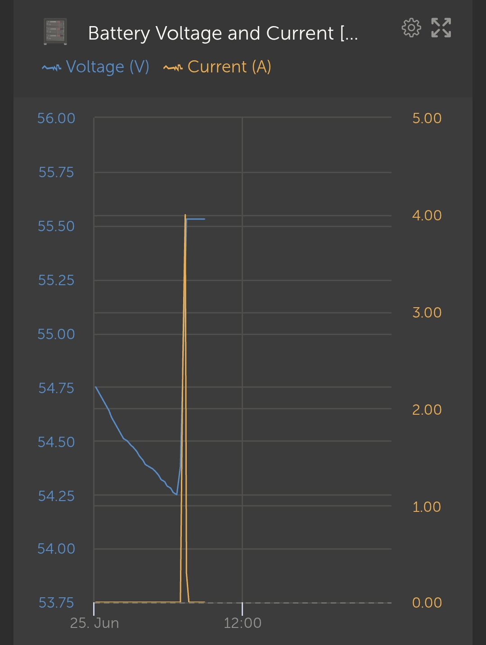Image resolution: width=486 pixels, height=645 pixels.
Task: Toggle the Current (A) series visibility
Action: (229, 67)
